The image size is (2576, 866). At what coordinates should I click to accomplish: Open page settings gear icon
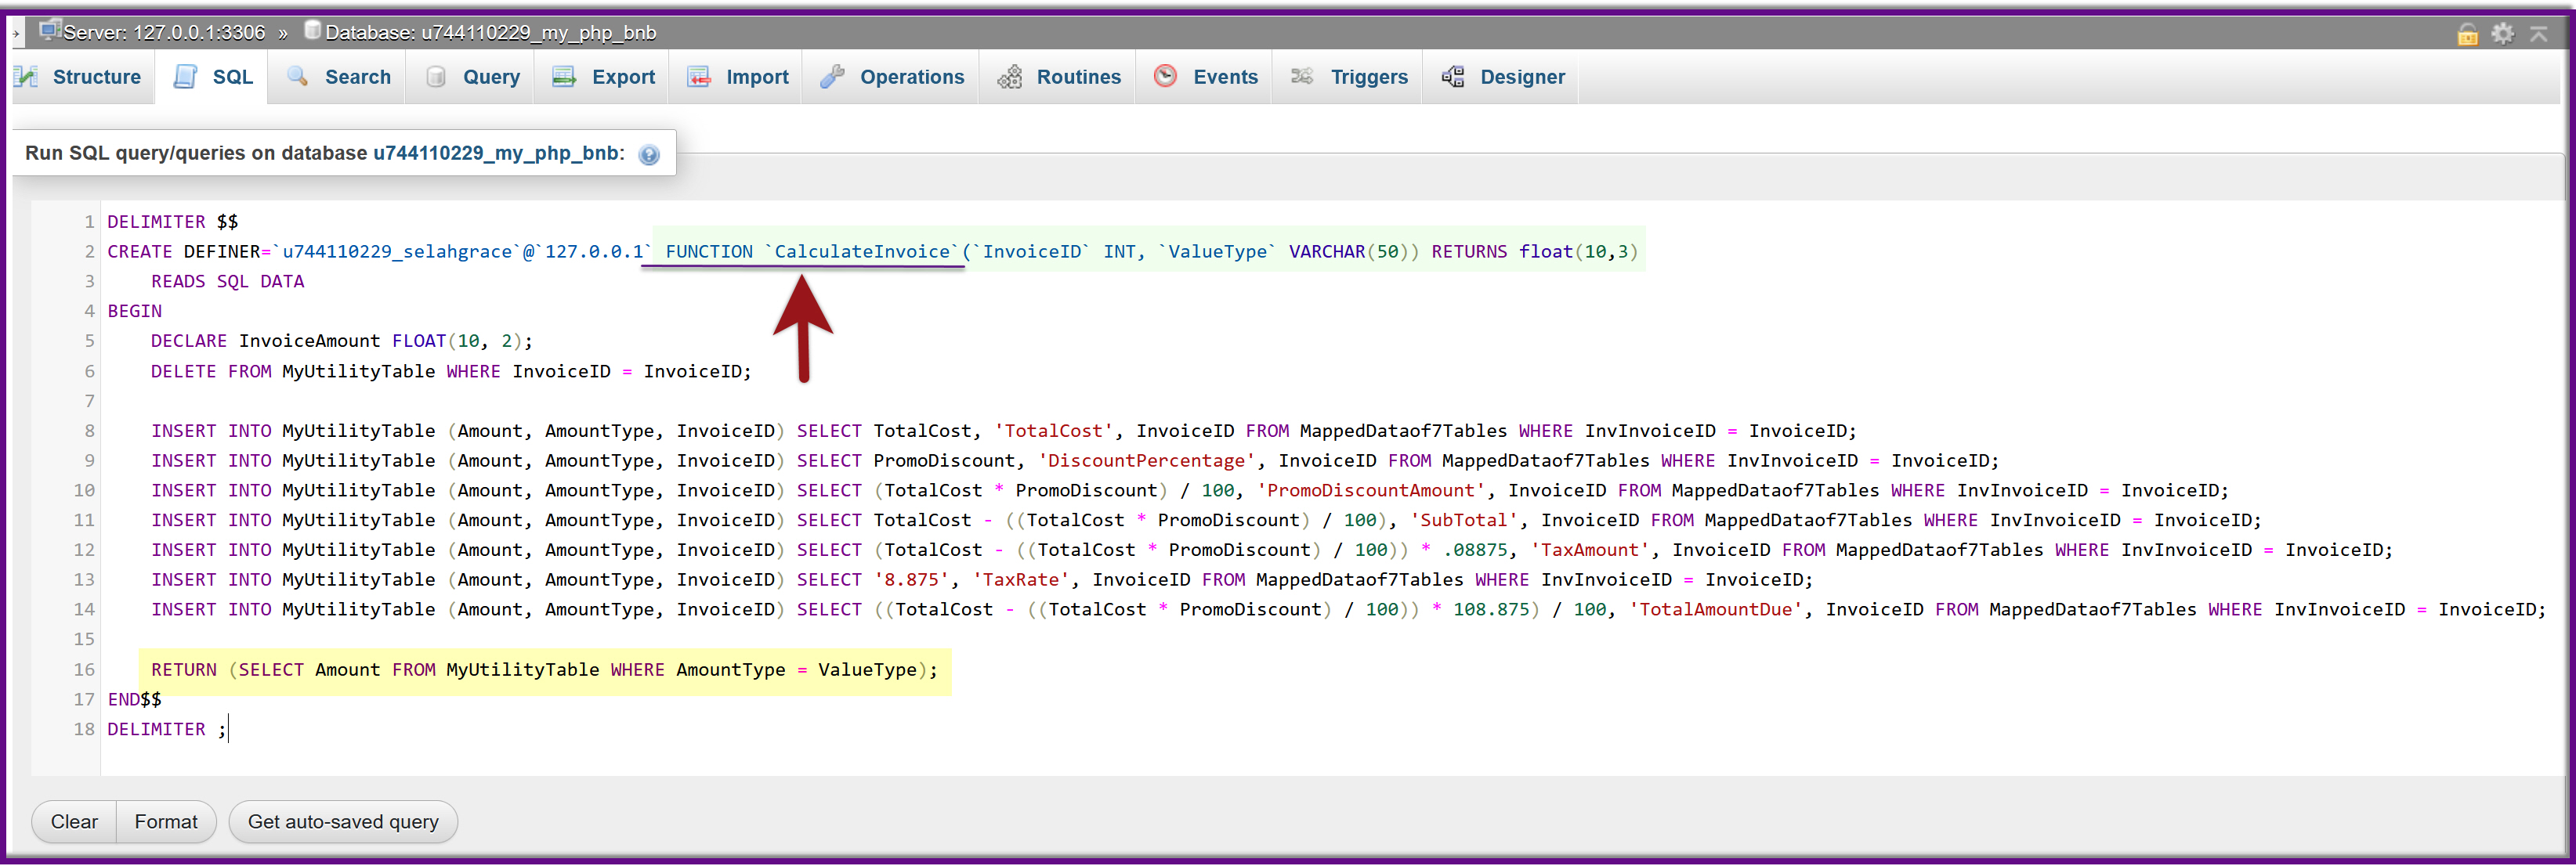coord(2502,34)
